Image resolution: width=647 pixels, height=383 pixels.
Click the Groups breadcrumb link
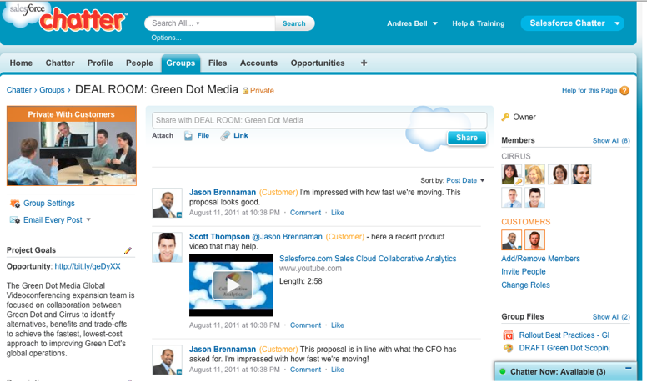point(52,90)
